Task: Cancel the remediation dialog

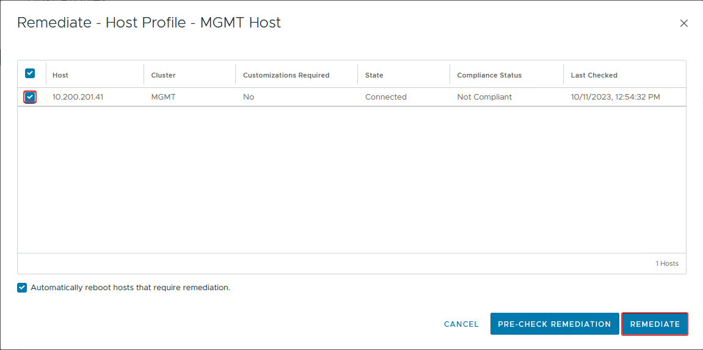Action: tap(461, 324)
